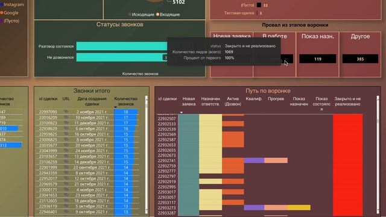Select the Исходящие legend dot
The height and width of the screenshot is (217, 386).
(130, 14)
